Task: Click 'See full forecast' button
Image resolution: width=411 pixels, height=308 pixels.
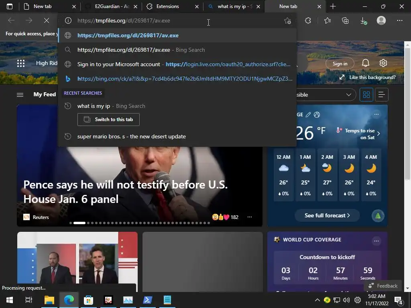Action: 327,215
